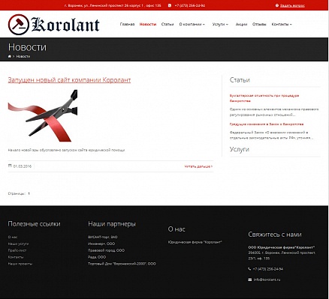Click the home icon in breadcrumb
The height and width of the screenshot is (299, 329).
point(10,56)
